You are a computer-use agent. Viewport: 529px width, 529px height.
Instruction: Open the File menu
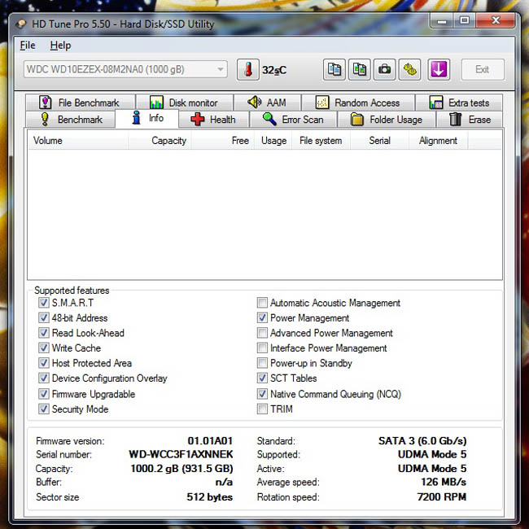(28, 46)
